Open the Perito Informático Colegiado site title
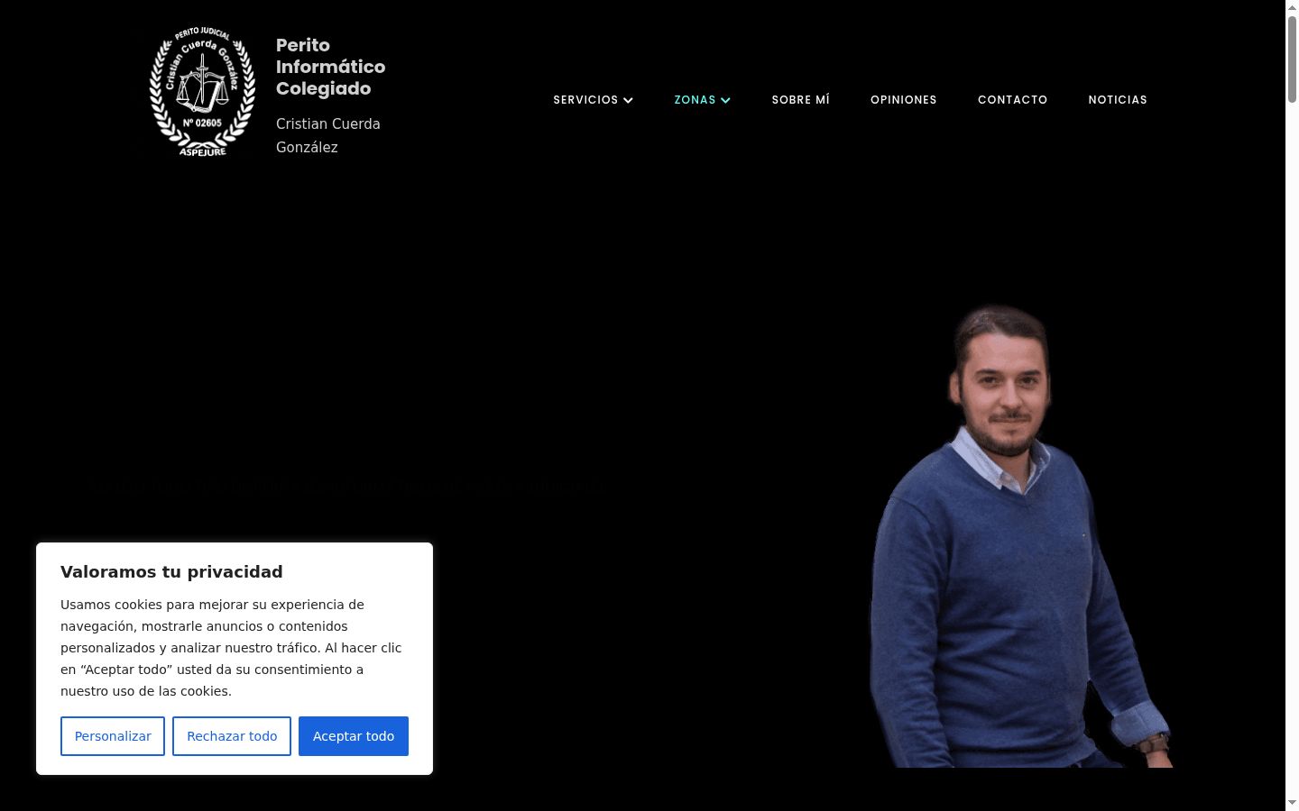 click(x=330, y=67)
